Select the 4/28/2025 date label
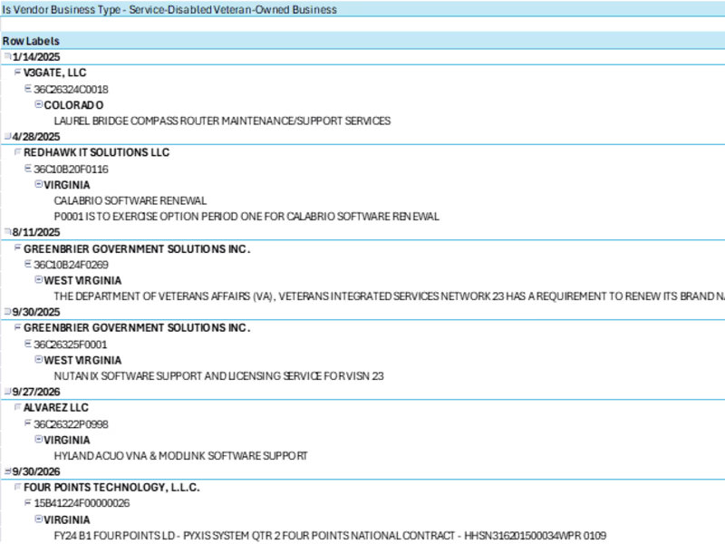 pos(36,137)
